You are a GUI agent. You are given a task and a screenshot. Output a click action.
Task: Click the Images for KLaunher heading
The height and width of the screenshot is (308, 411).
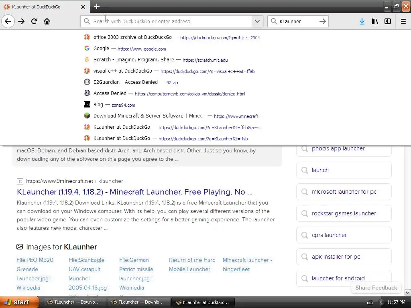[x=61, y=247]
